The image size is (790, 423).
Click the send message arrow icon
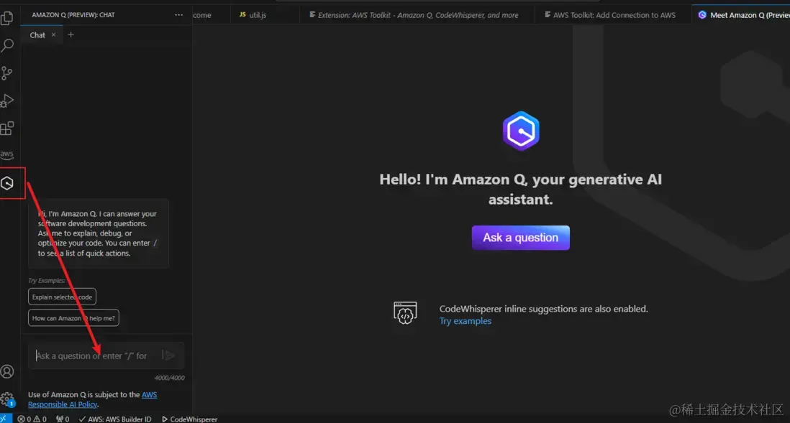(169, 355)
